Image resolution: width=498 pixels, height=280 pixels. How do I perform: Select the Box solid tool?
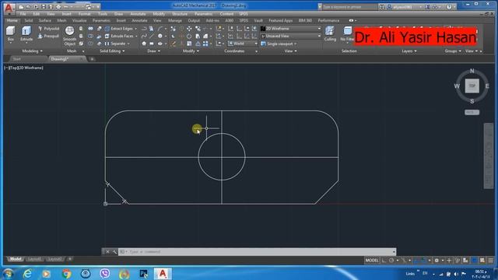coord(10,34)
